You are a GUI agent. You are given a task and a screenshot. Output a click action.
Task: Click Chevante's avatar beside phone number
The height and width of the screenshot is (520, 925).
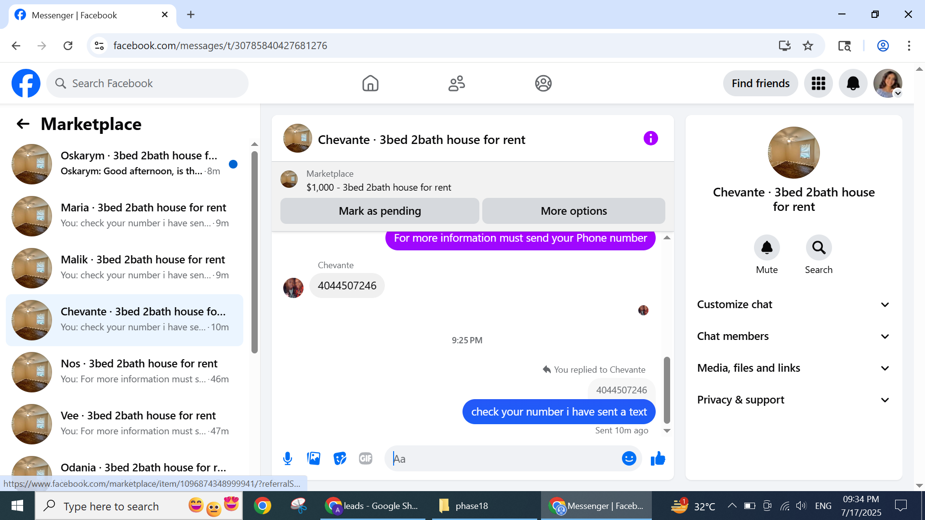(x=293, y=288)
